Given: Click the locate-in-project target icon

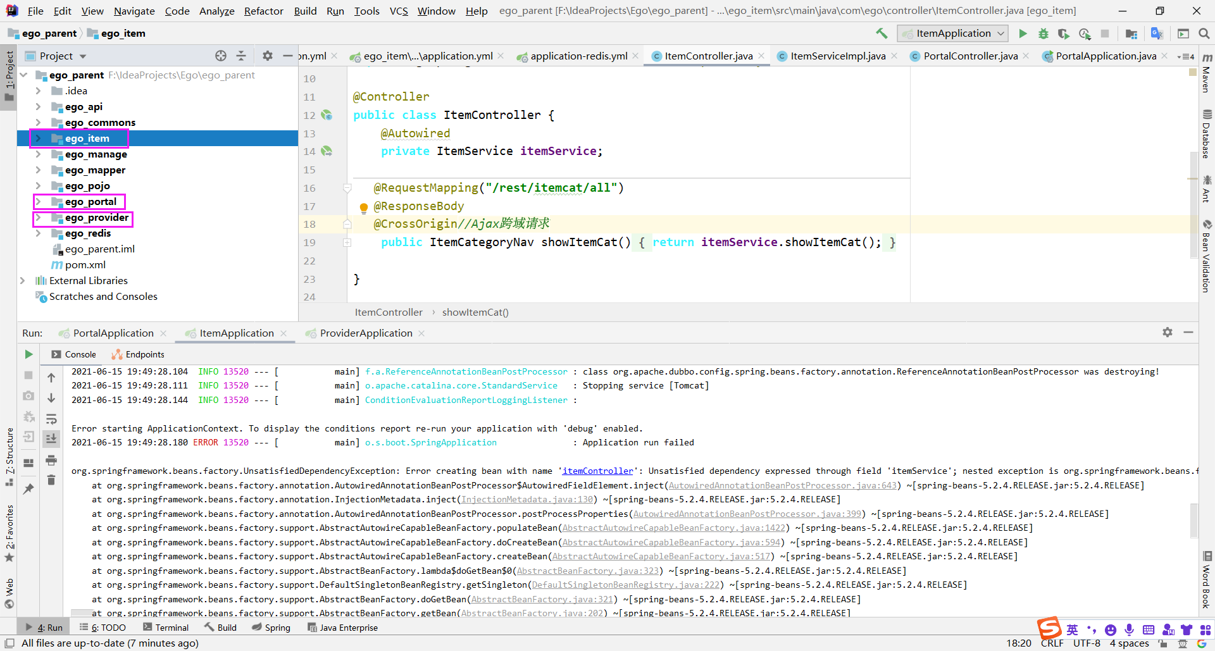Looking at the screenshot, I should click(221, 56).
